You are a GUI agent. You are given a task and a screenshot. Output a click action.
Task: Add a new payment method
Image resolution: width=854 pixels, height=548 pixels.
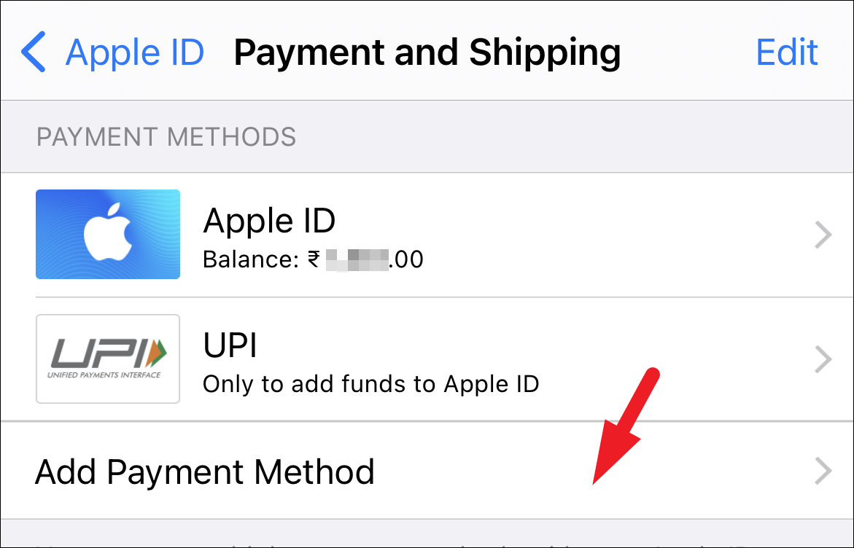click(x=204, y=472)
